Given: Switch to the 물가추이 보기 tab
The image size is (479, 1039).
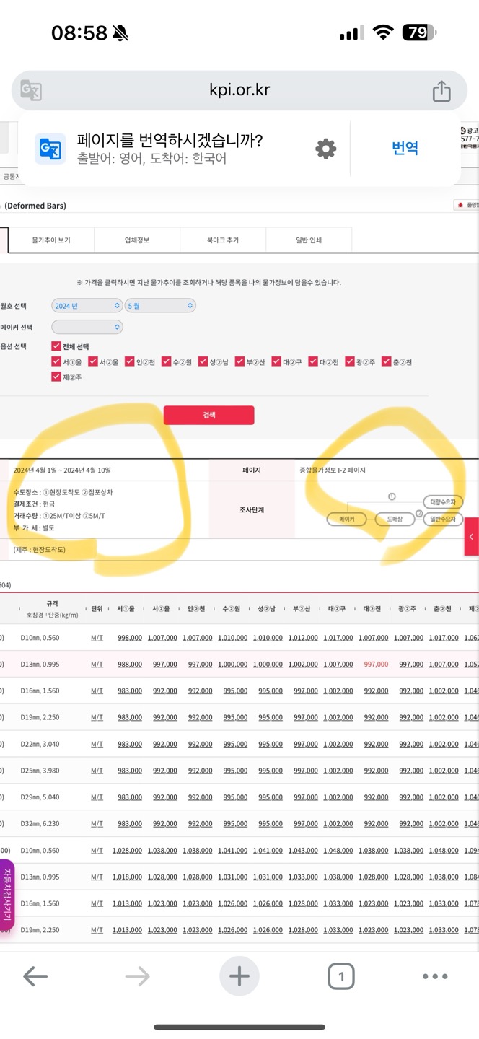Looking at the screenshot, I should [50, 240].
